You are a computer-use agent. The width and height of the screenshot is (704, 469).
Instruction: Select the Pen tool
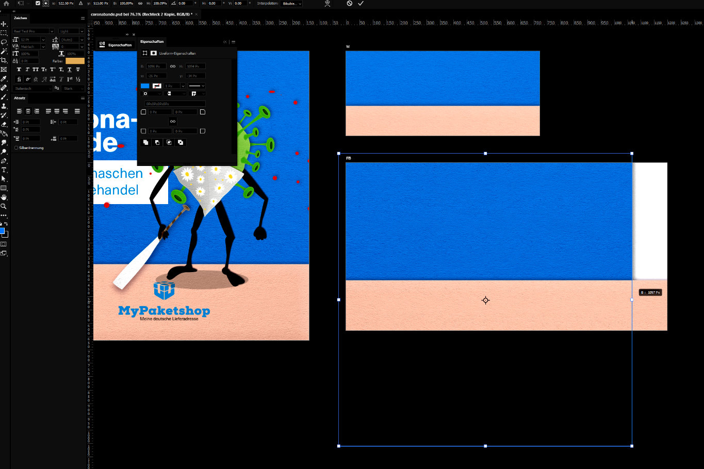pos(4,161)
